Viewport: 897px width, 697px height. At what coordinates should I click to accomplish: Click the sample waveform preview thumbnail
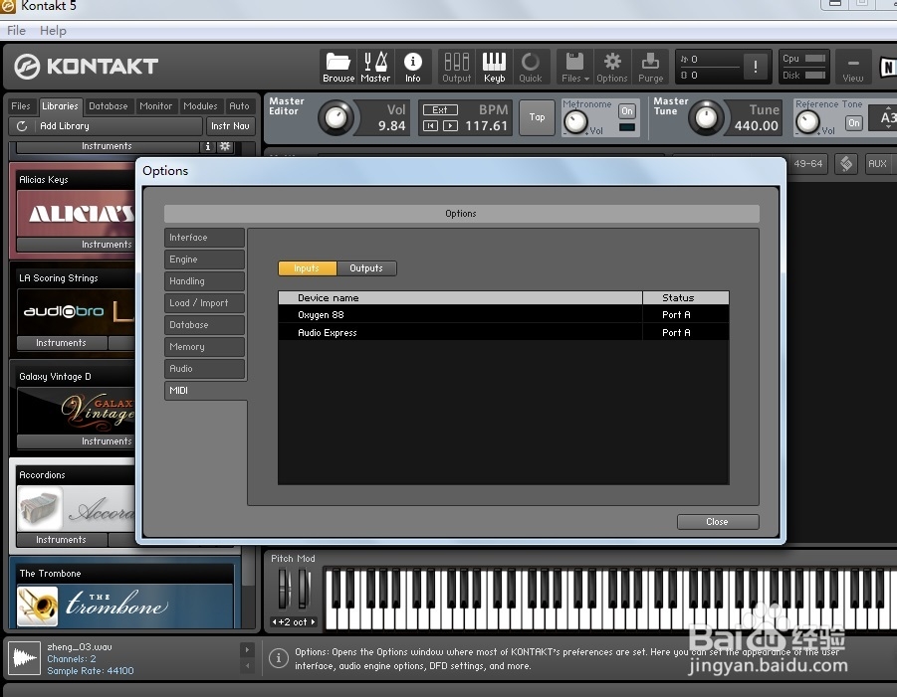point(25,658)
